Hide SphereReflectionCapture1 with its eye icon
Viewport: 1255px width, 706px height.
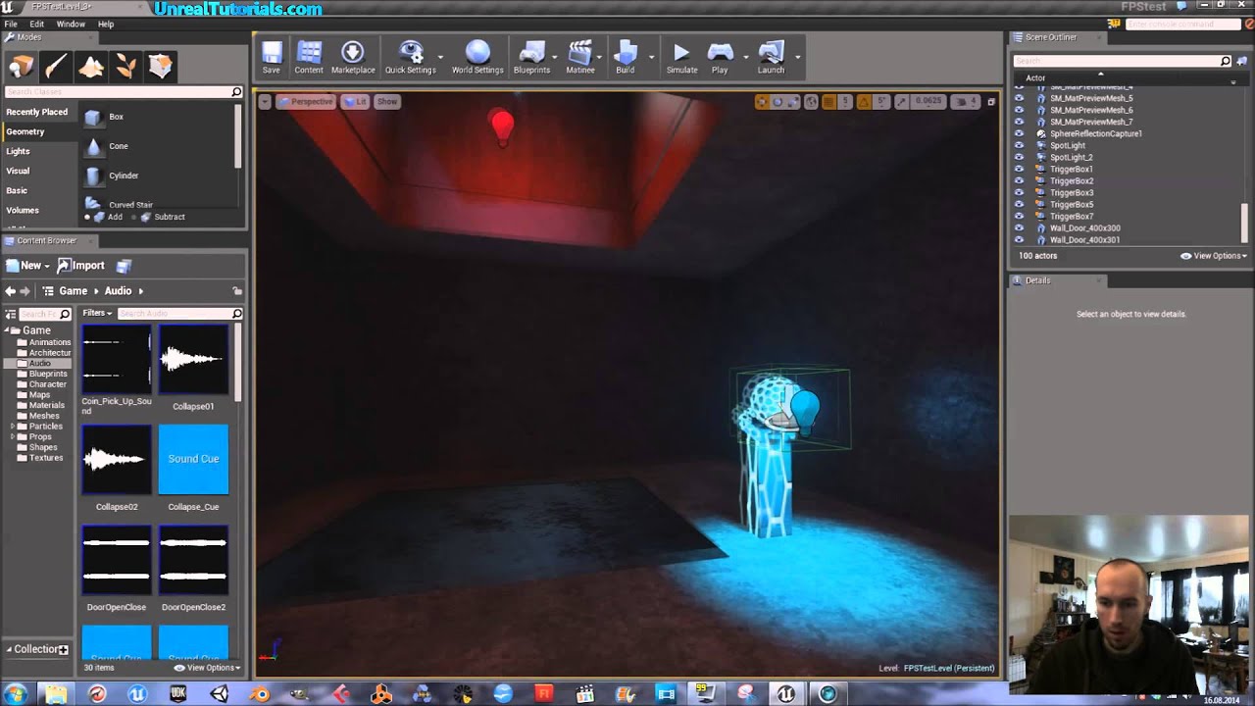point(1019,133)
